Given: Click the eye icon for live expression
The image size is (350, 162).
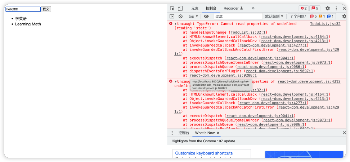Looking at the screenshot, I should tap(206, 16).
